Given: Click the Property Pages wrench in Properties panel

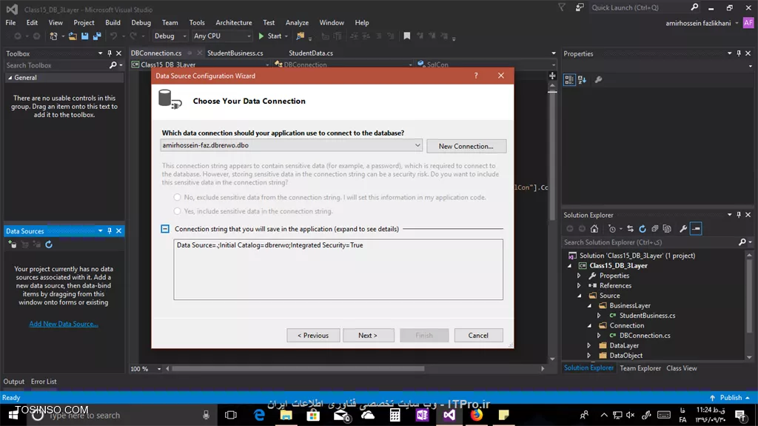Looking at the screenshot, I should [598, 80].
